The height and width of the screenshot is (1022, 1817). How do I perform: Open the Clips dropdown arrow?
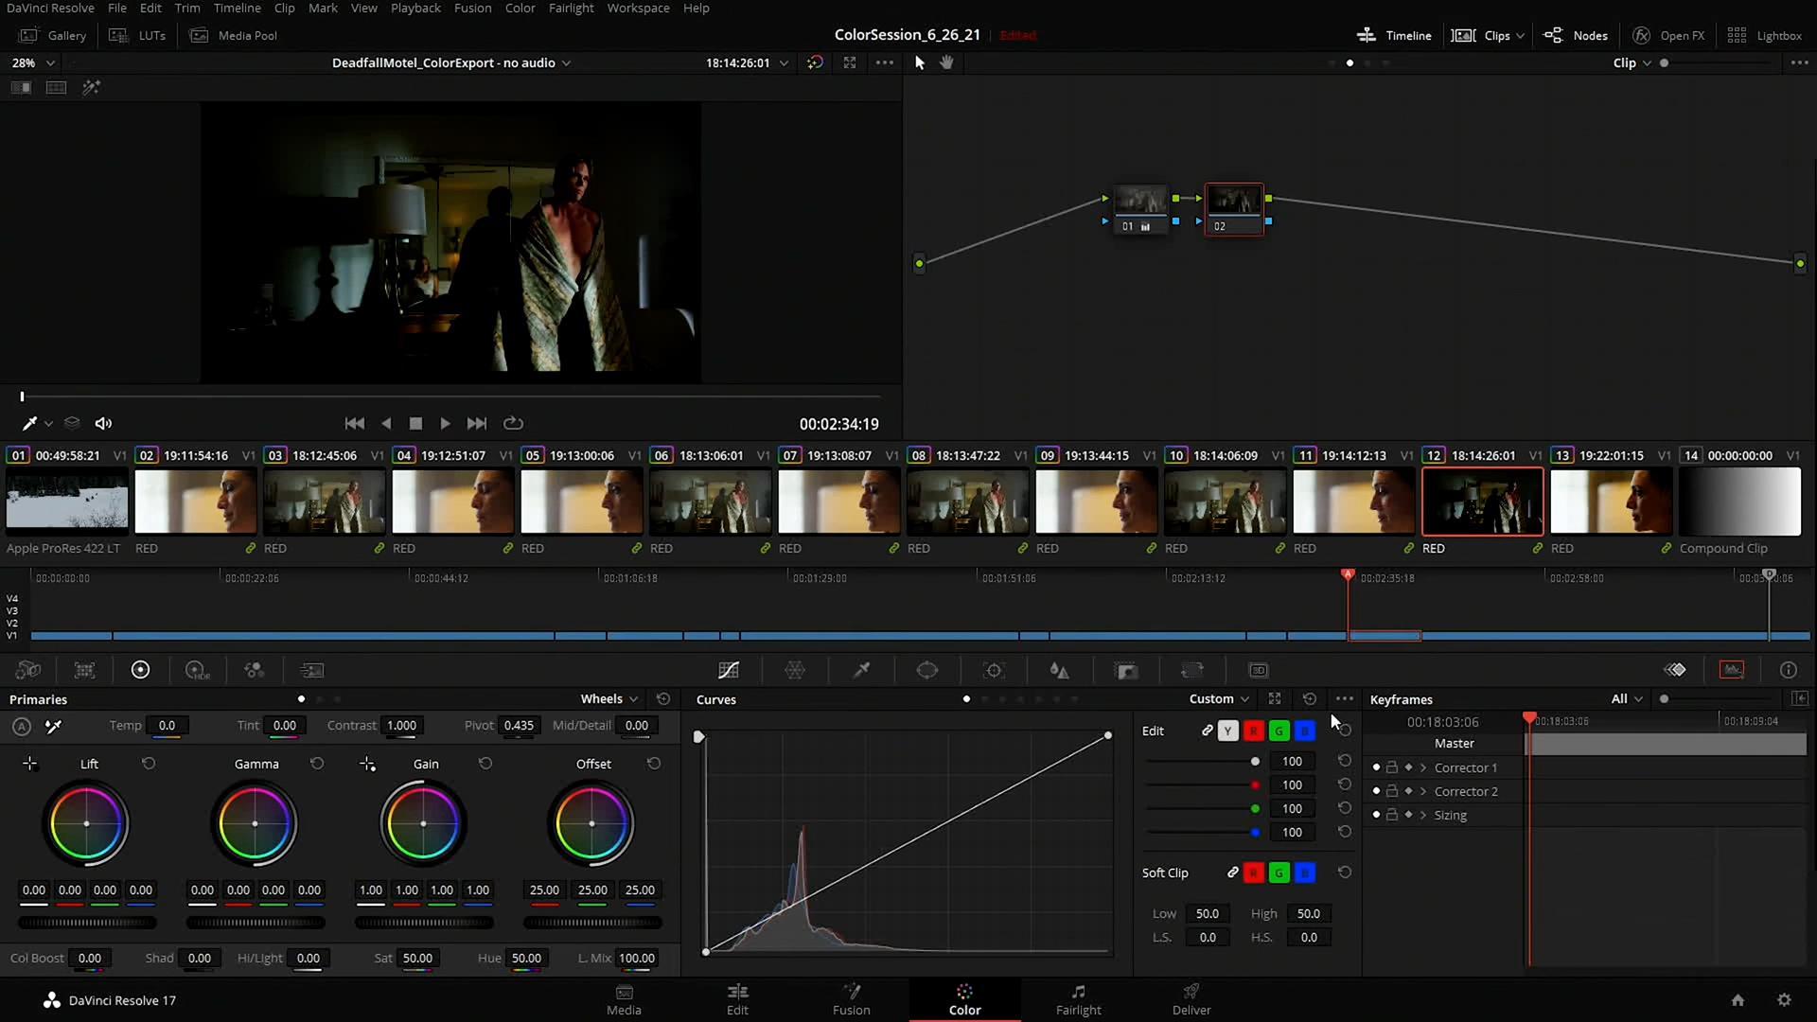tap(1520, 35)
